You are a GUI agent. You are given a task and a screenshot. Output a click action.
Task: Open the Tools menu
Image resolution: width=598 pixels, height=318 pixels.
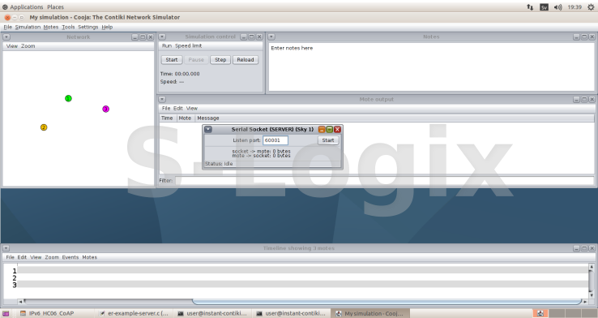tap(68, 27)
